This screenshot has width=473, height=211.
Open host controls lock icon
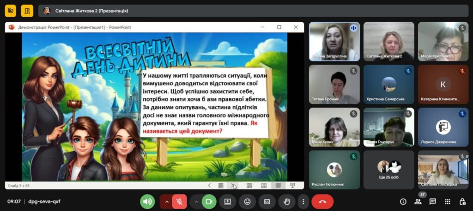tap(462, 202)
